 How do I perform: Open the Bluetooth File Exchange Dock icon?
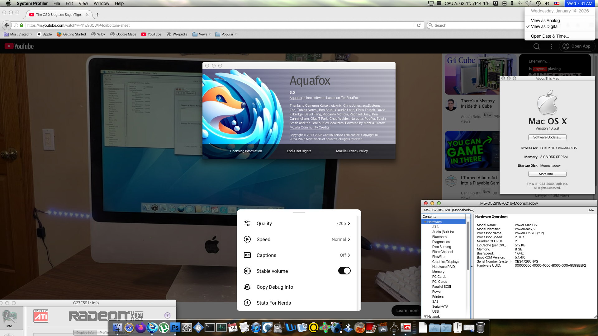tap(348, 328)
